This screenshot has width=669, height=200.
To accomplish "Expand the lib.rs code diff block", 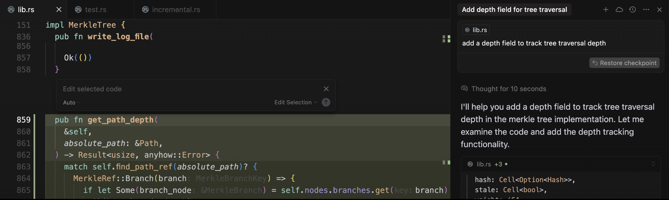I will pos(653,164).
